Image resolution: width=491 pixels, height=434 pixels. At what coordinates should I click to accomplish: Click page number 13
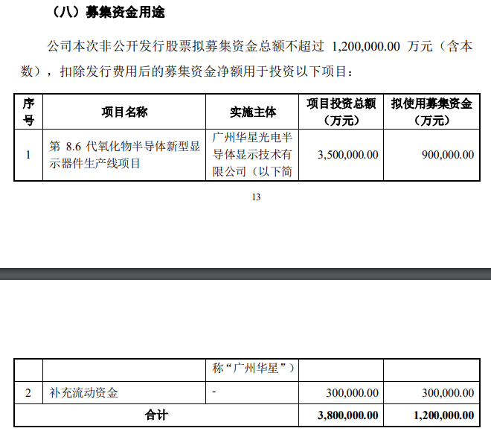pos(256,197)
